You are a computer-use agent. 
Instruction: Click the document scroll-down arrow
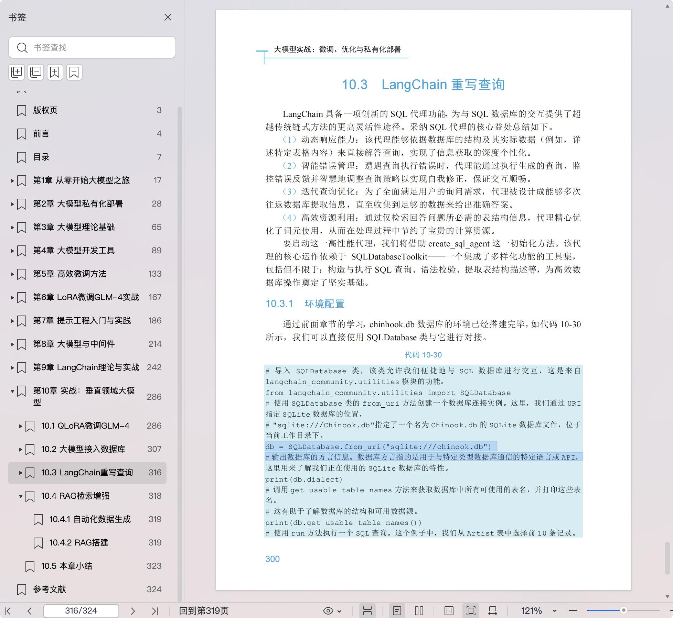667,597
